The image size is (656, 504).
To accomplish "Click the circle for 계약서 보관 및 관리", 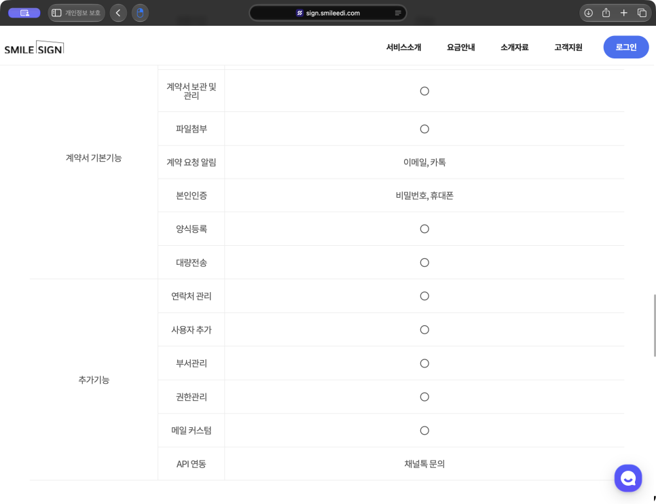I will point(424,91).
